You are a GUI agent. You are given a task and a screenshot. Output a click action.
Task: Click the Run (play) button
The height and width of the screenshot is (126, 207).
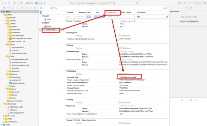(15, 3)
